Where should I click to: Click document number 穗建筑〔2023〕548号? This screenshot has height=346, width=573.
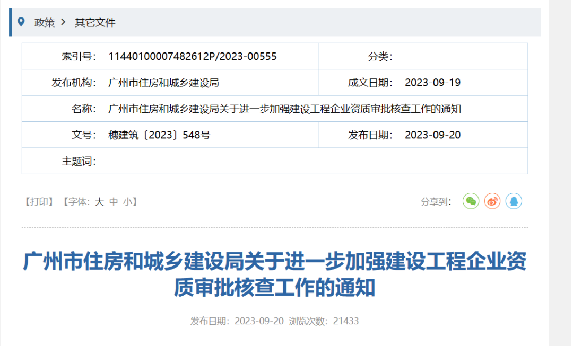tap(159, 135)
